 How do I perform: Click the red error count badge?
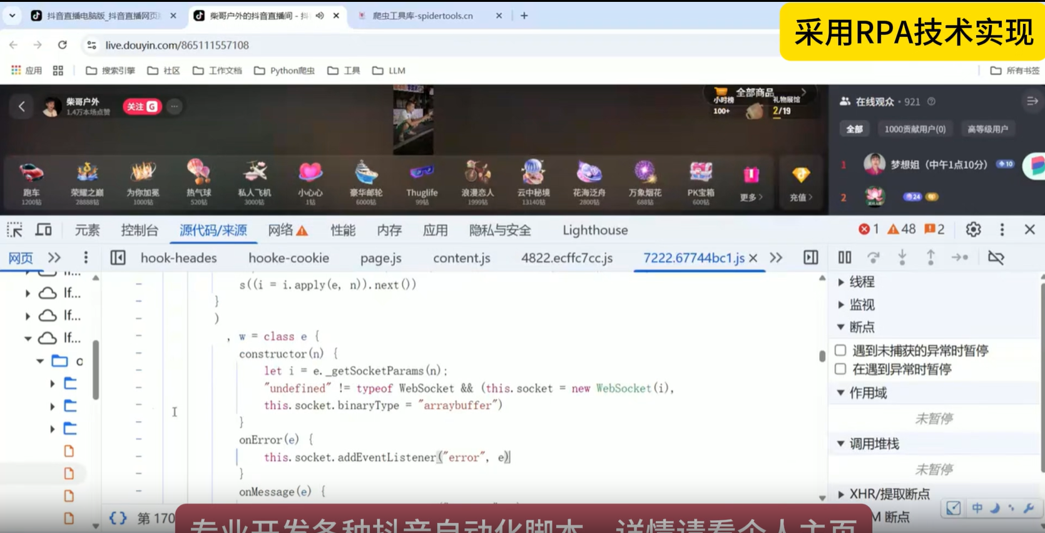(869, 230)
